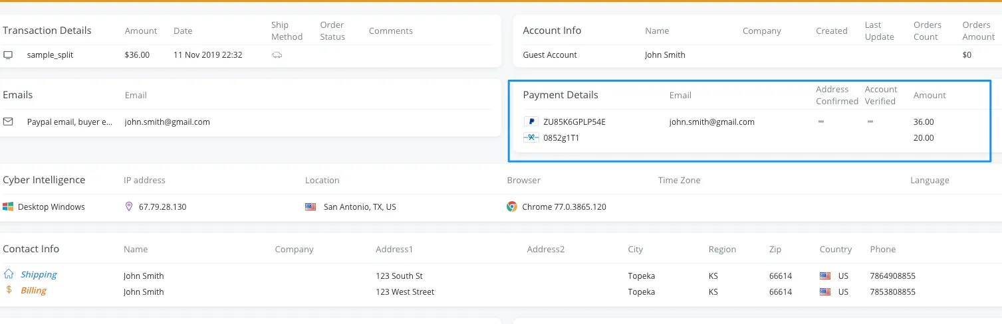Image resolution: width=1002 pixels, height=324 pixels.
Task: Click the purple location pin beside IP address
Action: [129, 207]
